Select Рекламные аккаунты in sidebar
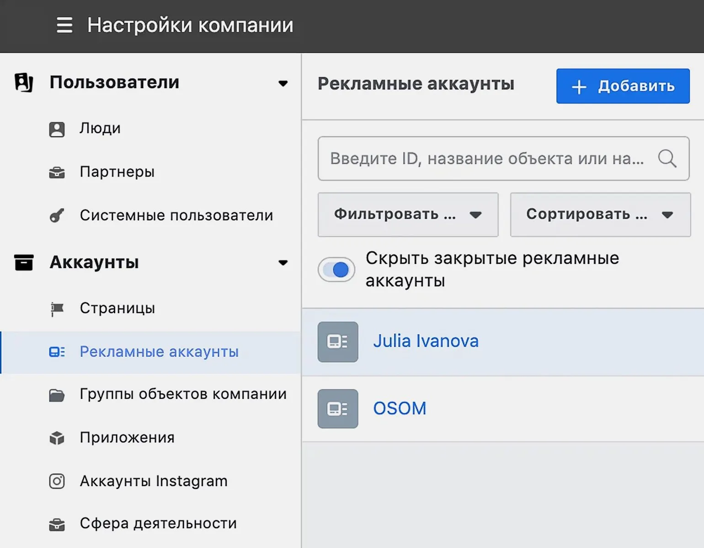 point(159,352)
